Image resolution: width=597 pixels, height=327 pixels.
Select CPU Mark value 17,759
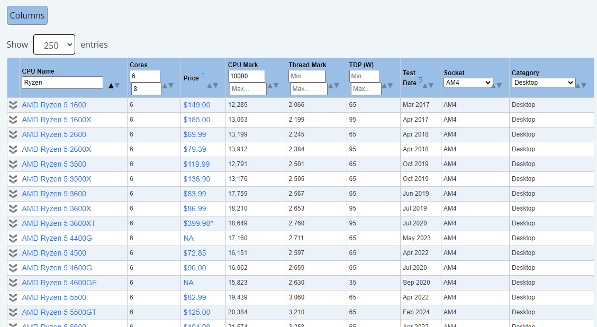point(238,194)
